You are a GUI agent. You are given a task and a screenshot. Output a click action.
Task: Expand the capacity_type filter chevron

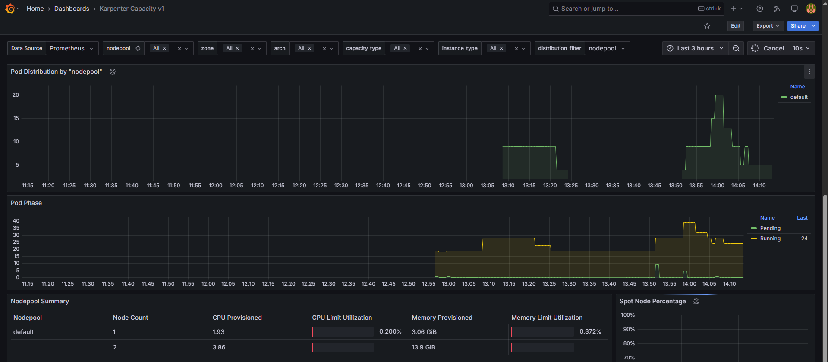427,49
